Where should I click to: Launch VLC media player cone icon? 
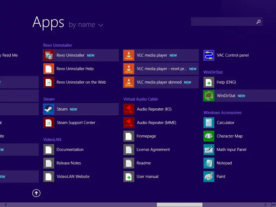tap(129, 55)
